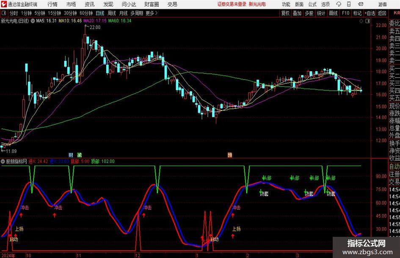This screenshot has width=400, height=258.
Task: Open the 问小达 menu
Action: click(129, 4)
